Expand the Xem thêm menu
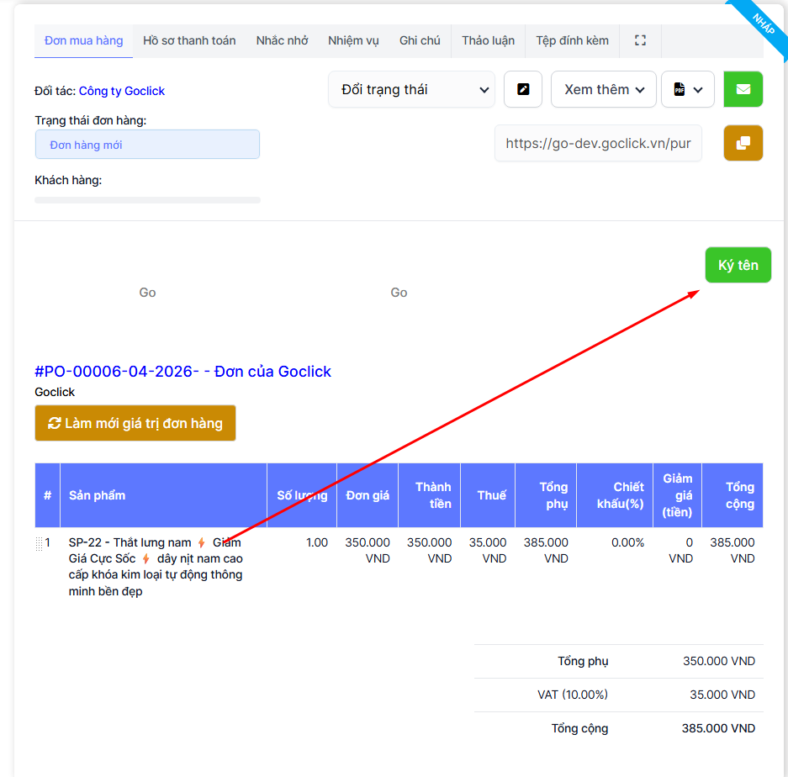Image resolution: width=788 pixels, height=777 pixels. pos(603,89)
